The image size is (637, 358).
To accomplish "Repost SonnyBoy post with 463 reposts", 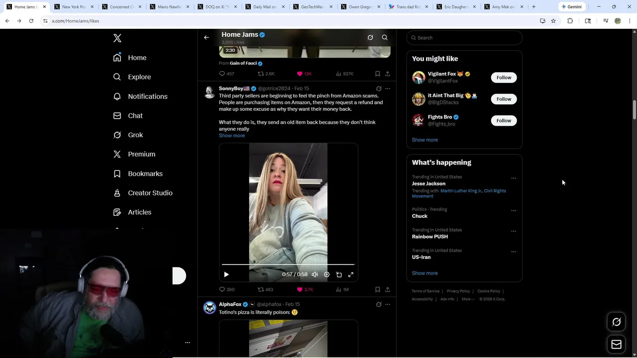I will point(265,289).
